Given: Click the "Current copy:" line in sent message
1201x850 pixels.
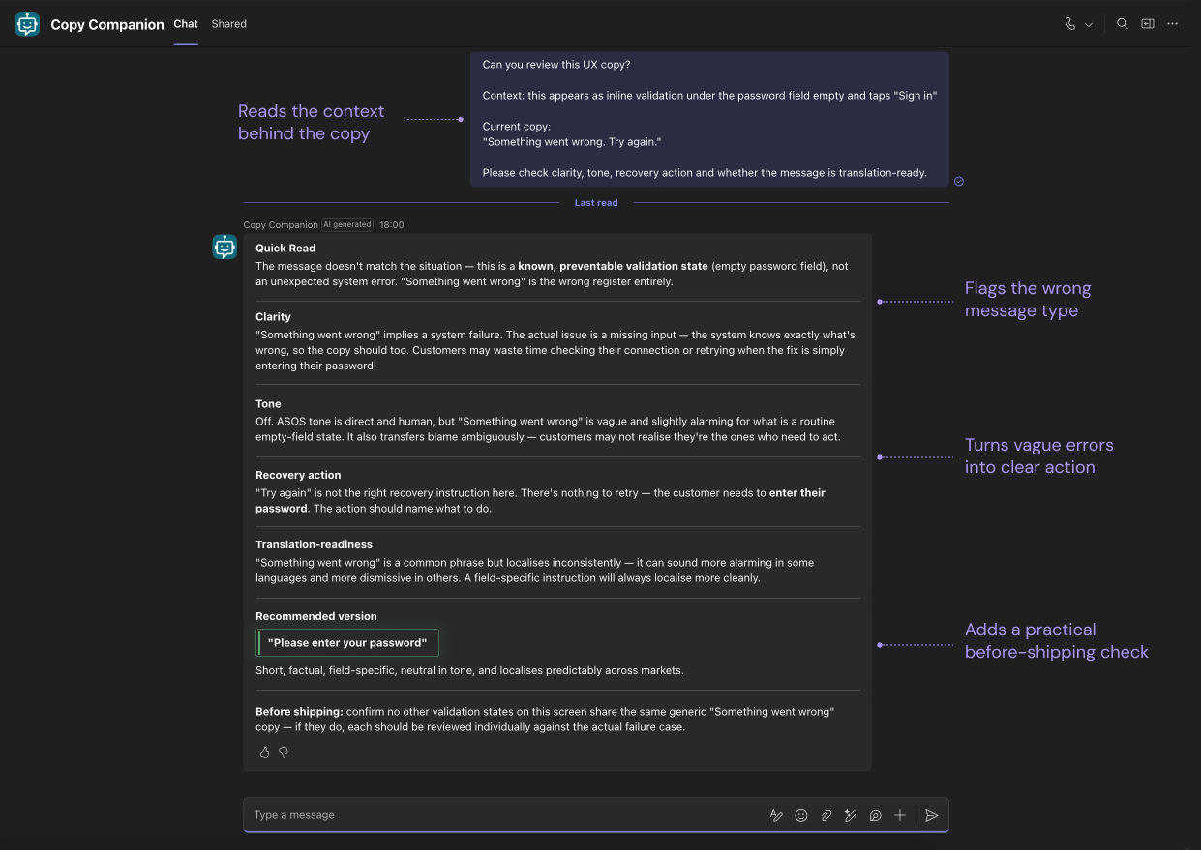Looking at the screenshot, I should tap(517, 127).
